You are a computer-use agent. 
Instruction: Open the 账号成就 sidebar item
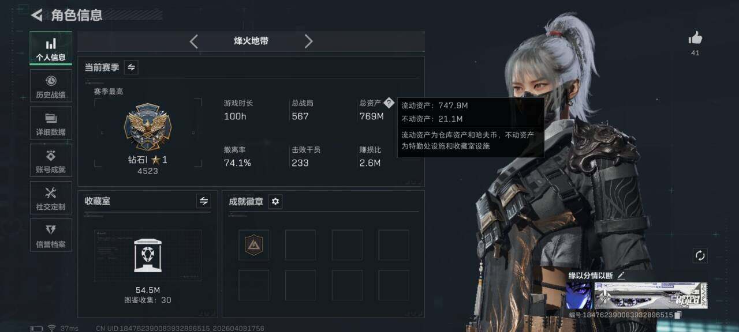(51, 161)
